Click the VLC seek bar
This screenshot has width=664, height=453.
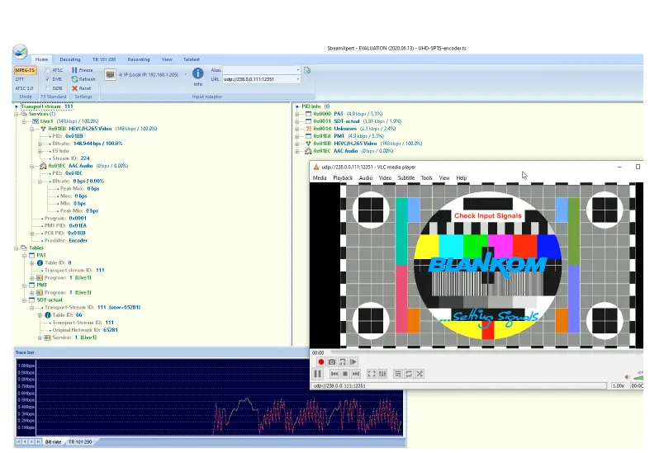(x=485, y=352)
